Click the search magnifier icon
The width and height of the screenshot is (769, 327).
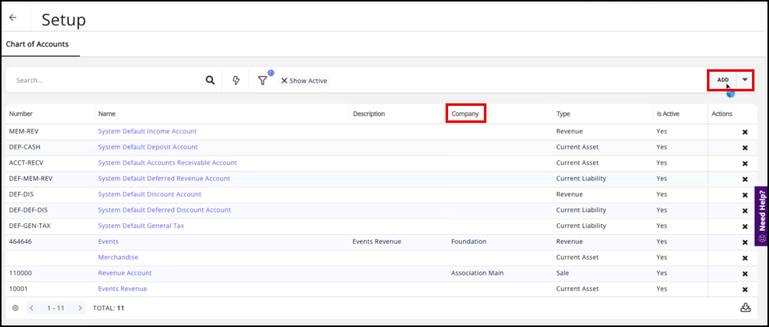pyautogui.click(x=210, y=81)
